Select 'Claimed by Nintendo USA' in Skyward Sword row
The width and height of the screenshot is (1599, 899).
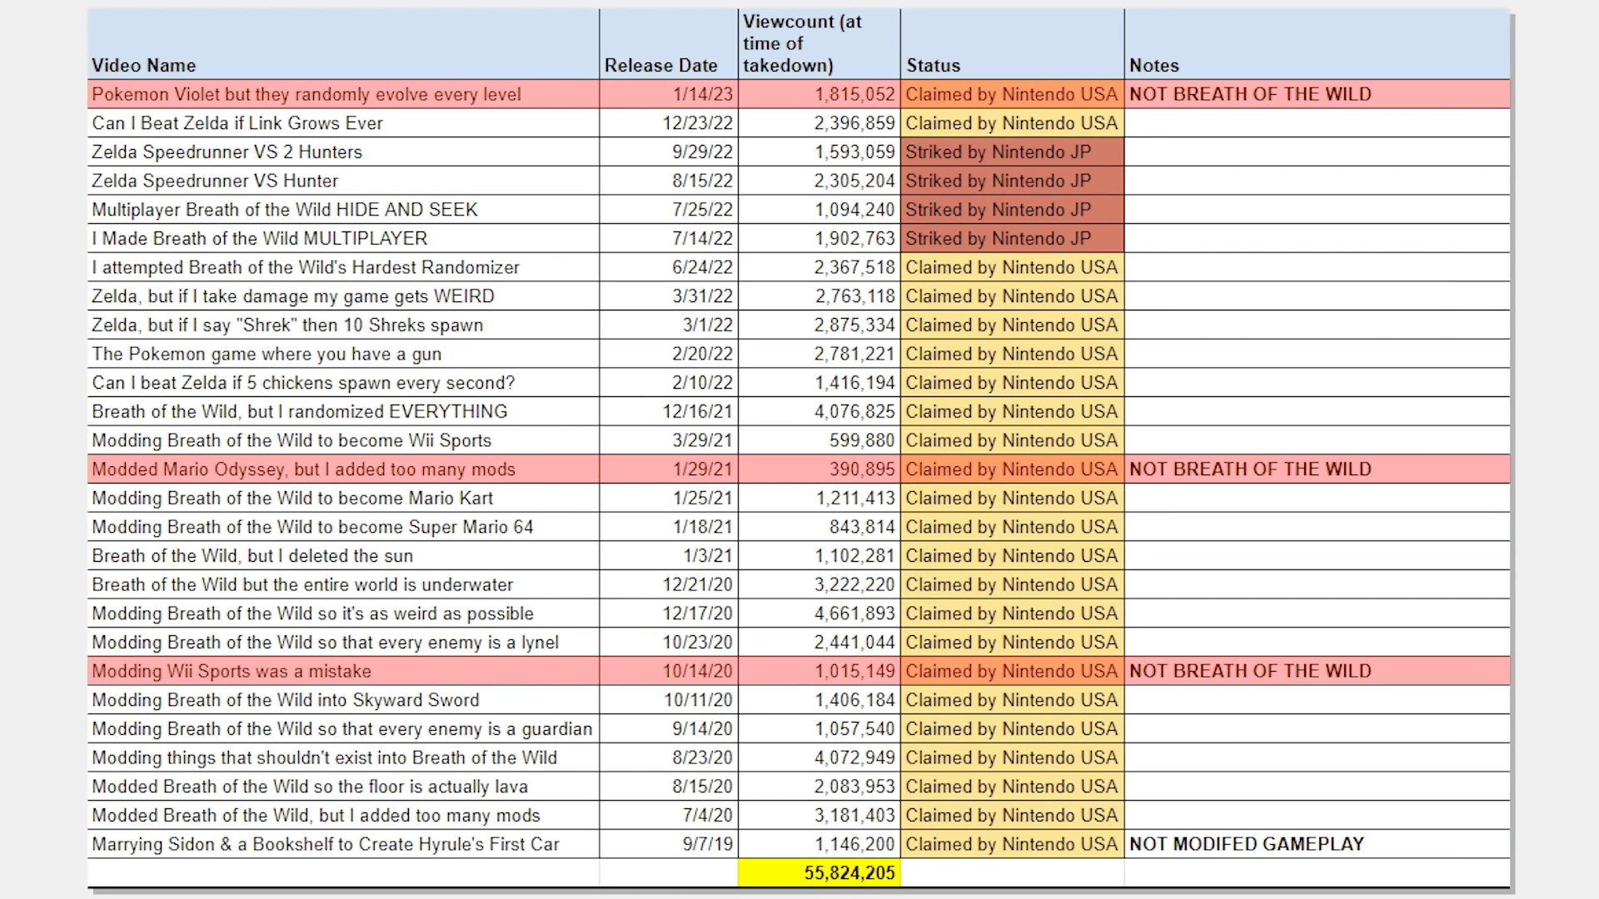(x=1012, y=701)
